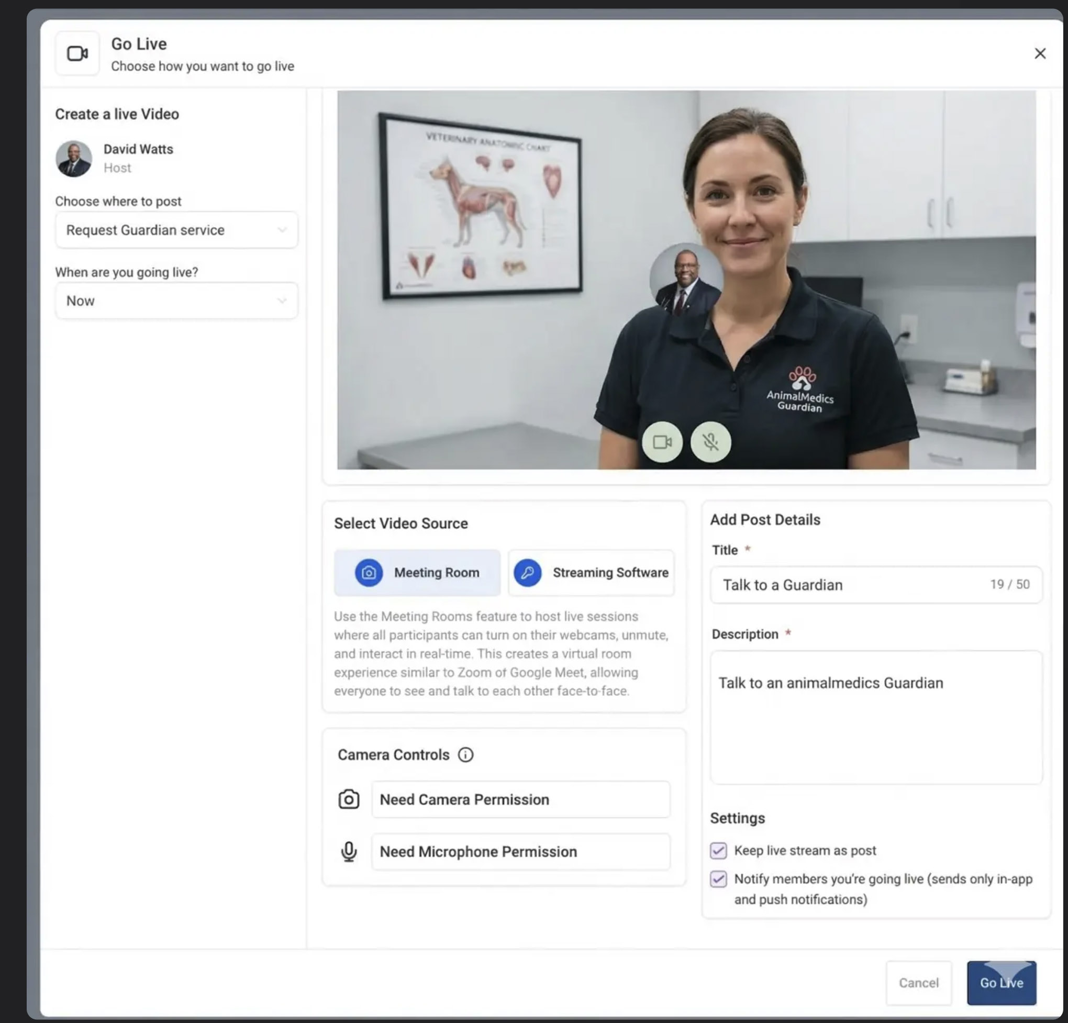
Task: Expand the When are you going live dropdown
Action: [176, 301]
